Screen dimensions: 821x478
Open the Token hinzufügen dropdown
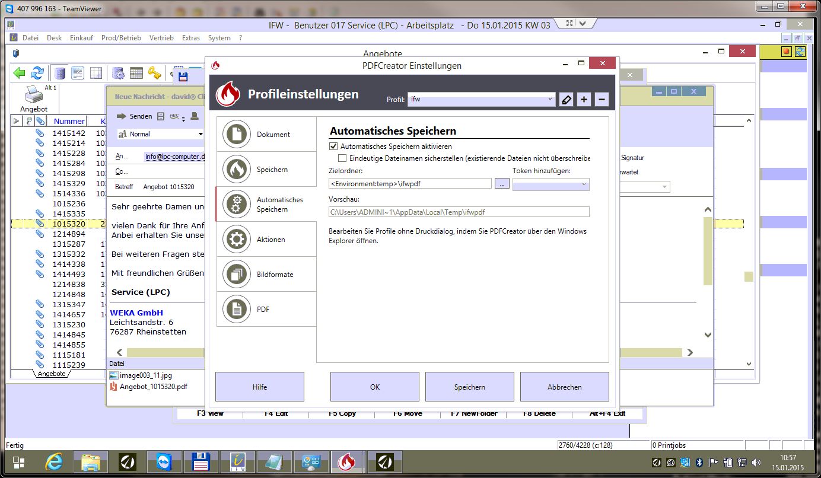coord(550,184)
